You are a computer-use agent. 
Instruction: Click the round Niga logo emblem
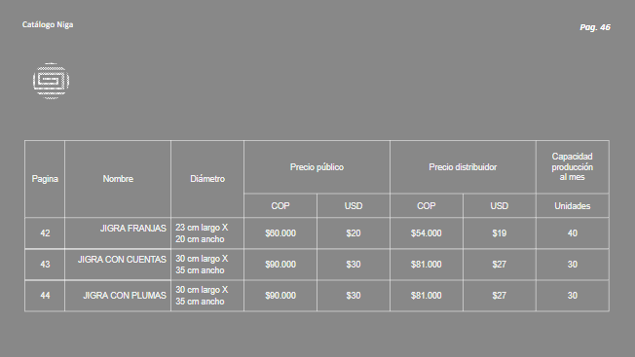click(x=51, y=81)
